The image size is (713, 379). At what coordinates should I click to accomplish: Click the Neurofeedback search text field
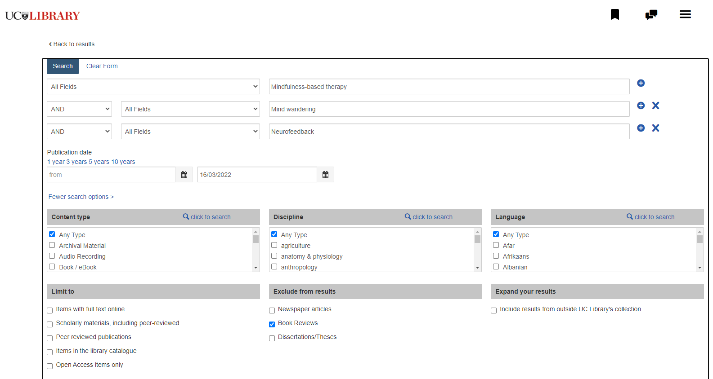448,132
